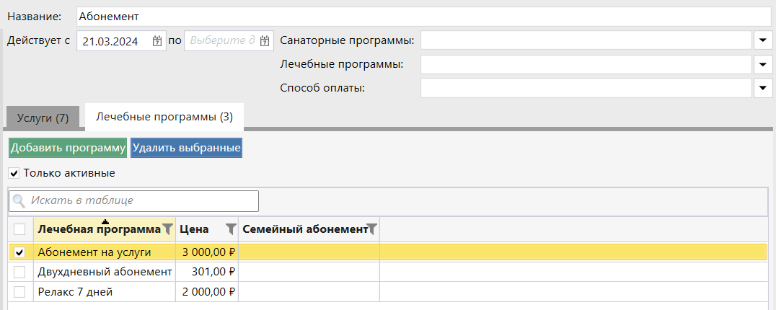Open calendar for start date 21.03.2024
The height and width of the screenshot is (310, 776).
click(x=157, y=41)
